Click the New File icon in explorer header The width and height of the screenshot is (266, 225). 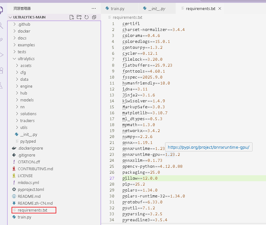(x=72, y=17)
